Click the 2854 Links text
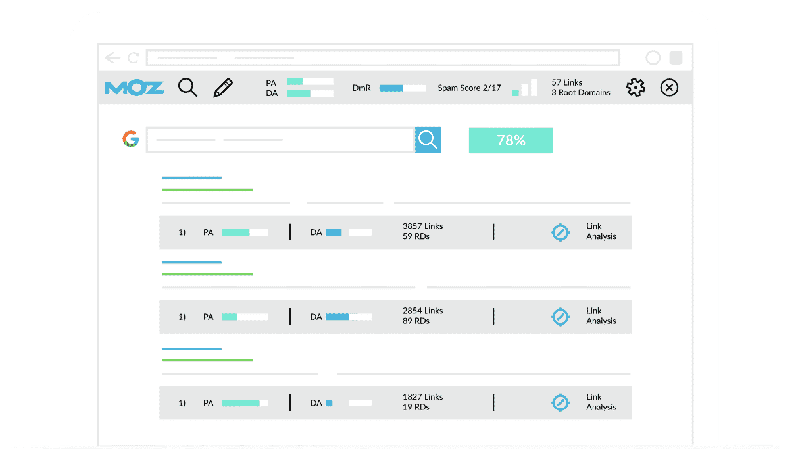The width and height of the screenshot is (800, 449). [x=423, y=311]
